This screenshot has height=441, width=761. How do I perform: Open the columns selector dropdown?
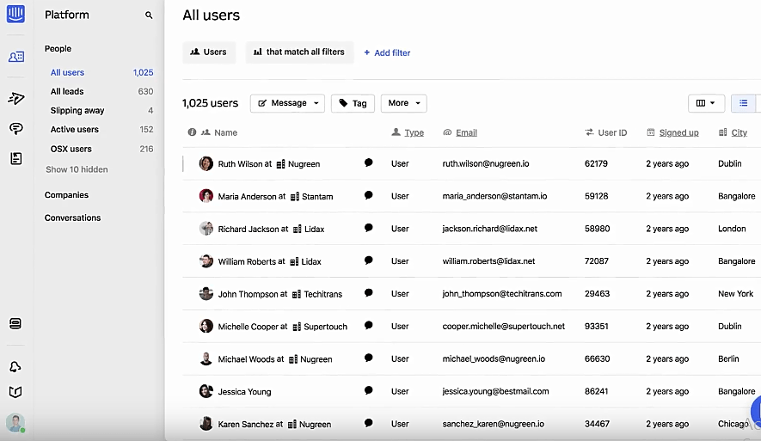[x=706, y=103]
